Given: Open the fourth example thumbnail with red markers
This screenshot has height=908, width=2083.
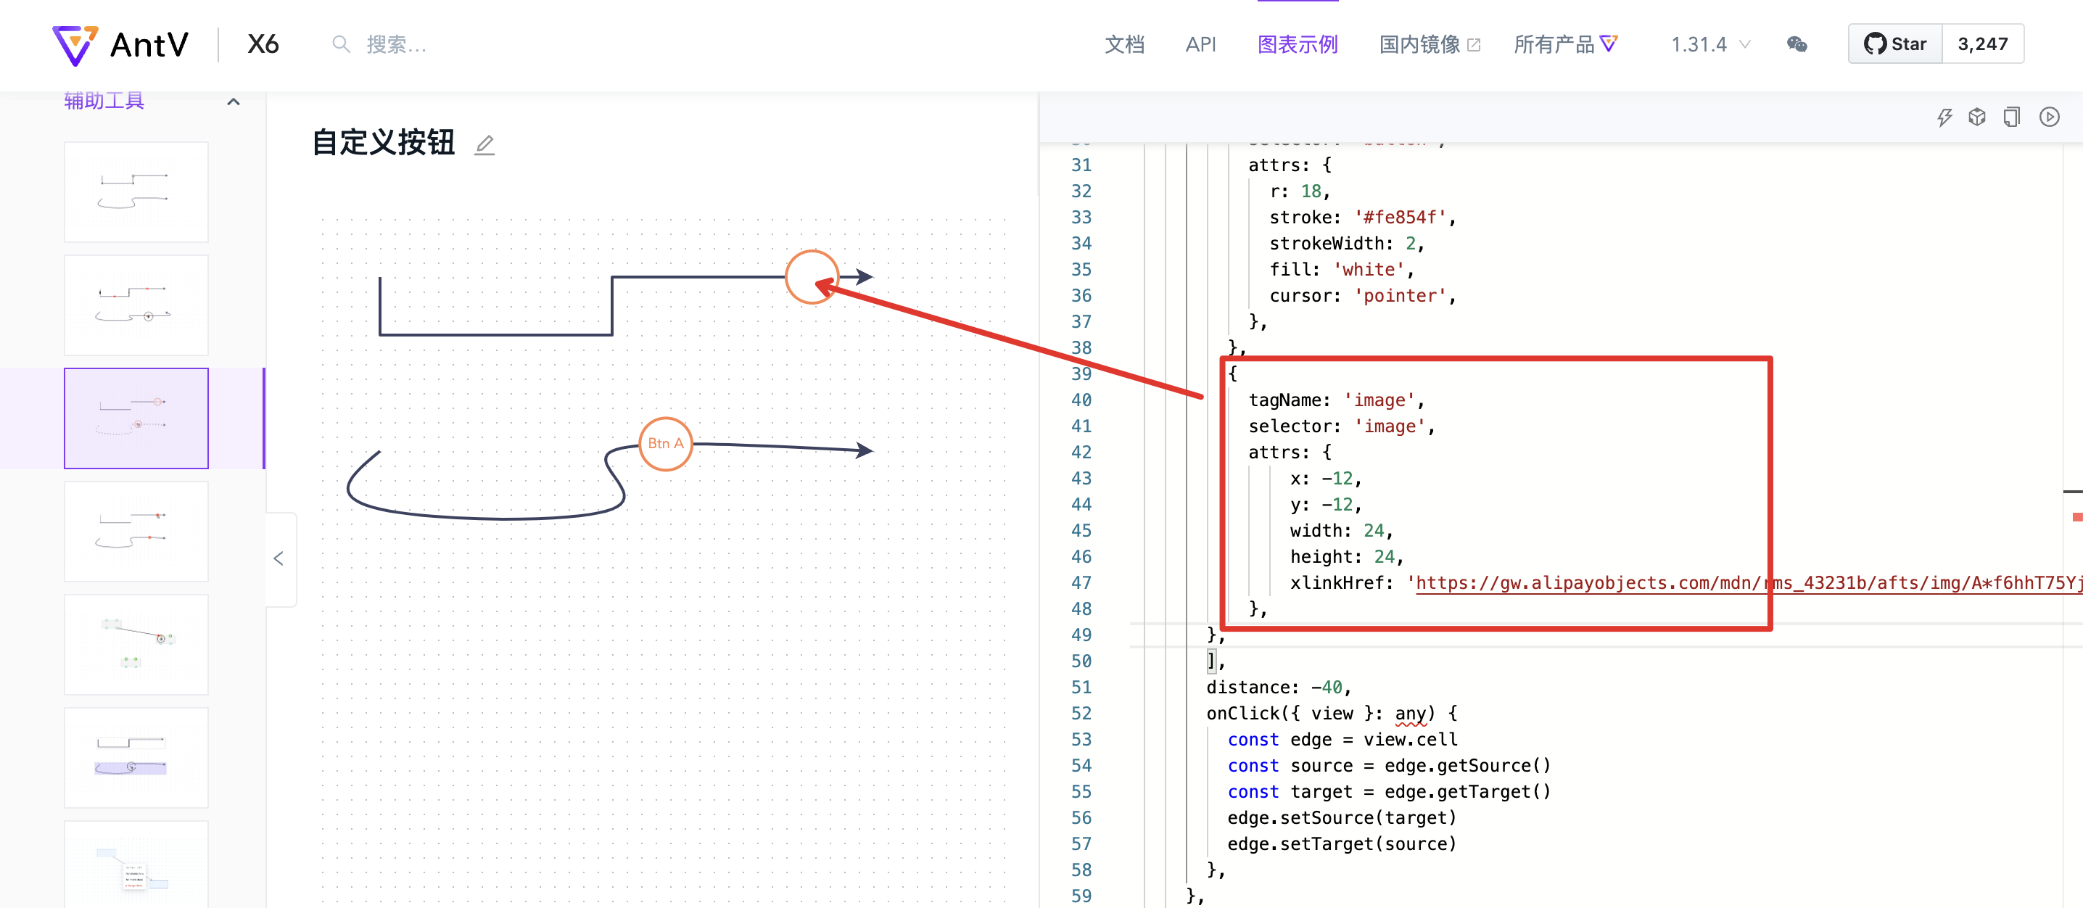Looking at the screenshot, I should tap(136, 532).
